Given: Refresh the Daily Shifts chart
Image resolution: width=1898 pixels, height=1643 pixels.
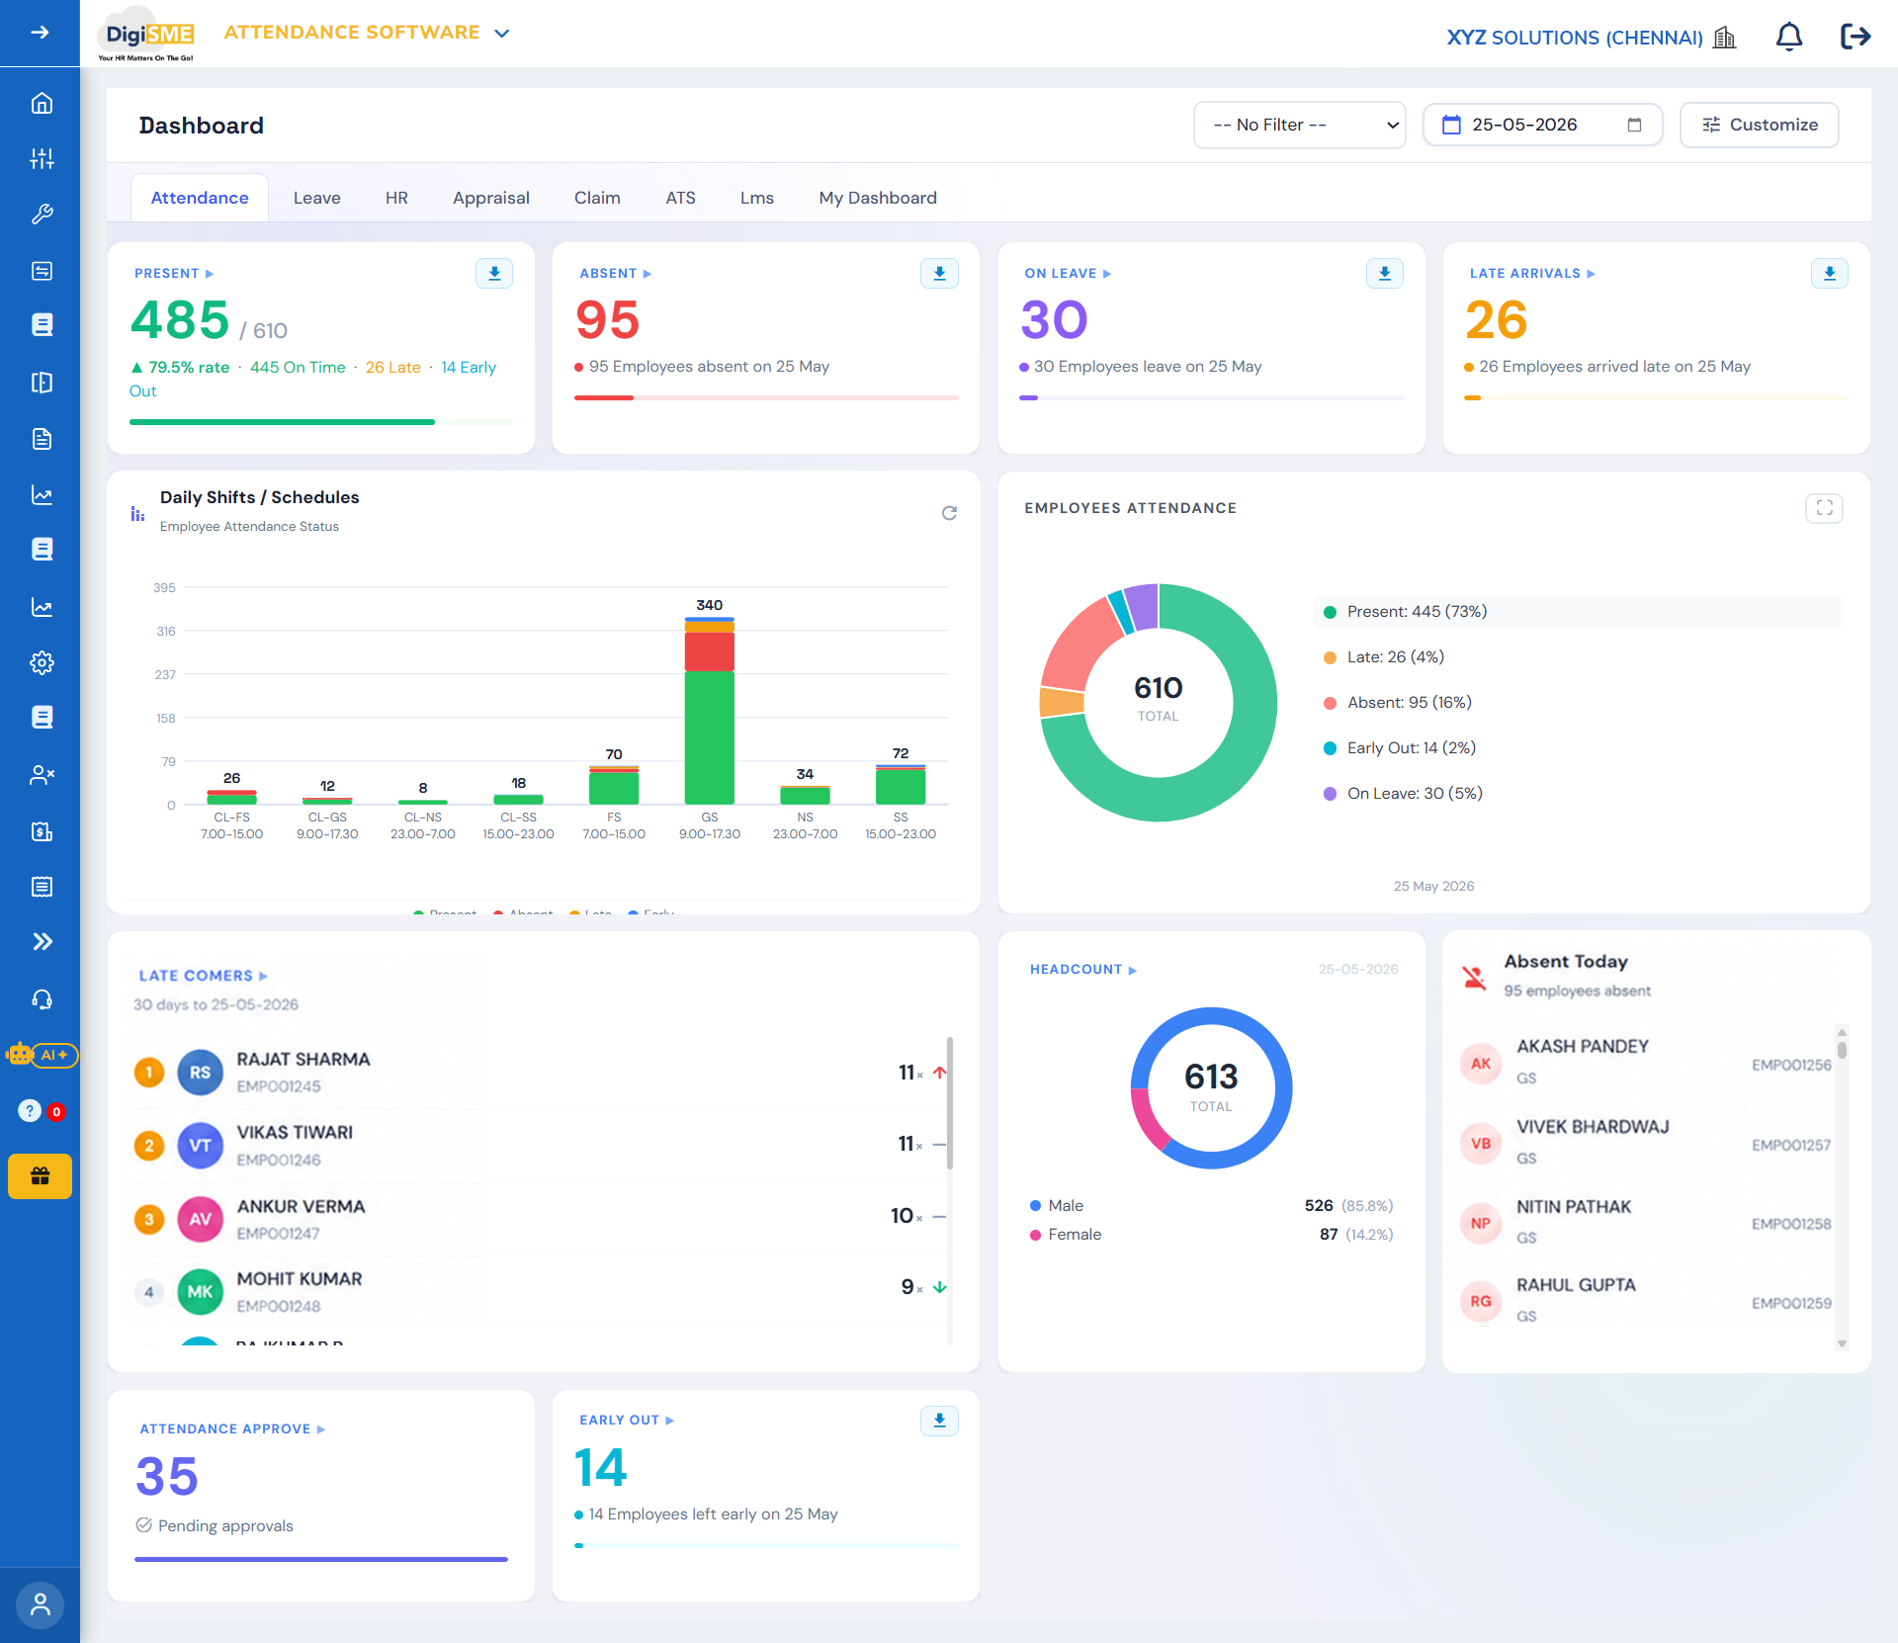Looking at the screenshot, I should (x=949, y=512).
